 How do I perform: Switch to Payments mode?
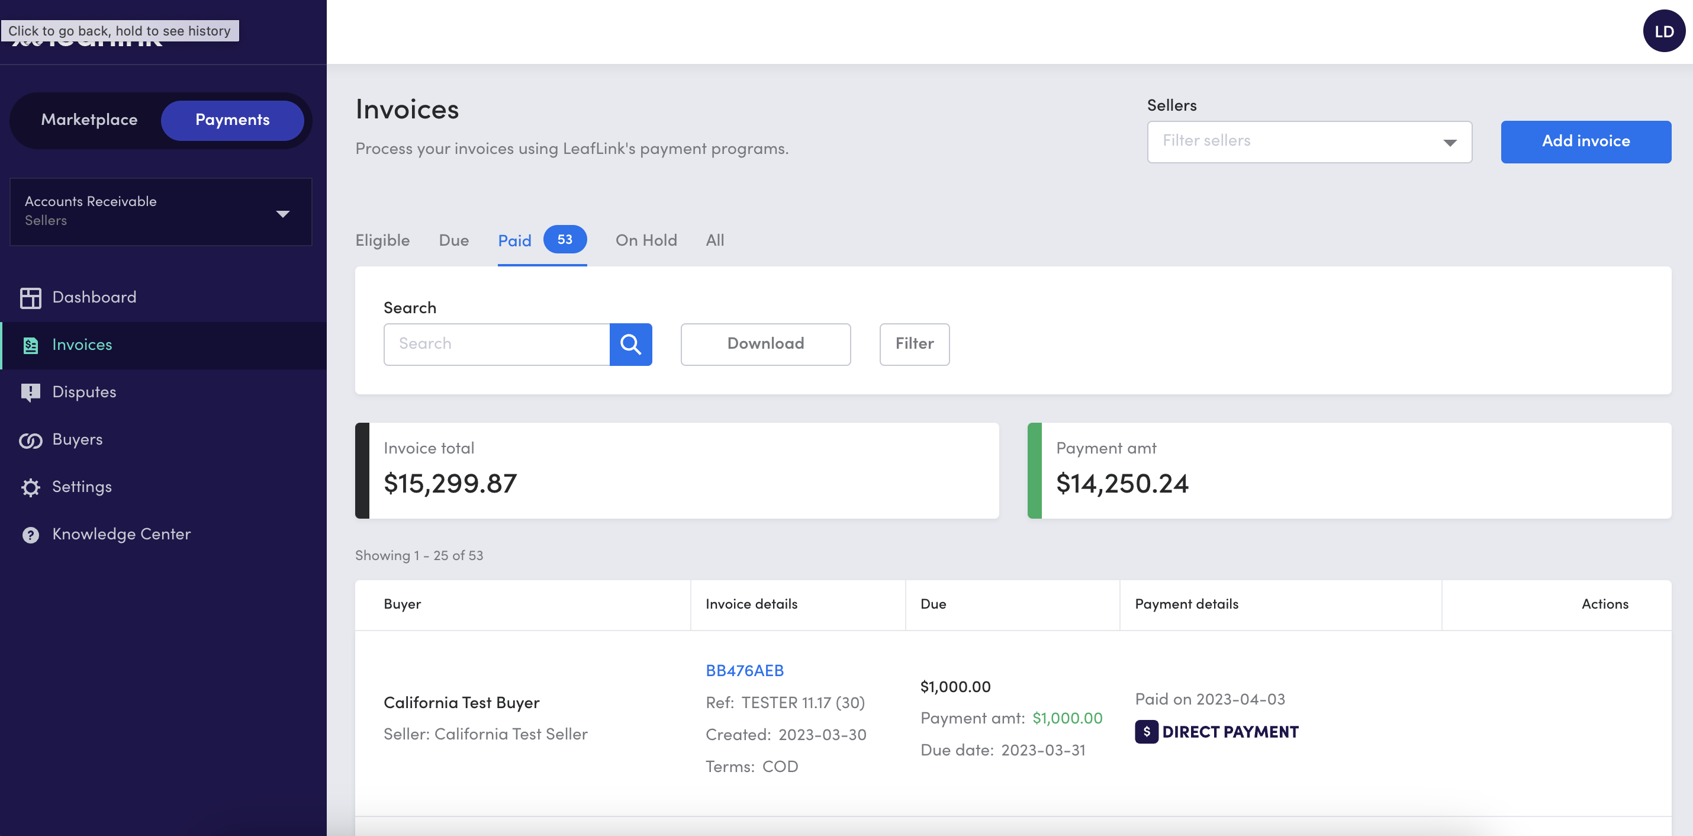click(233, 120)
